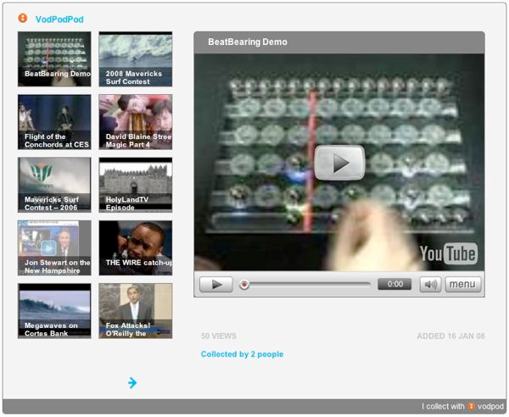
Task: Click the I collect with vodpod link
Action: point(463,406)
